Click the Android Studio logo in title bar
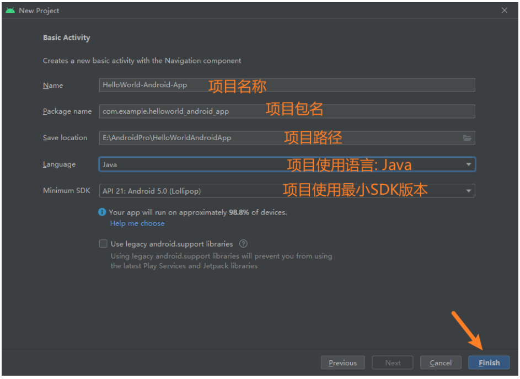Viewport: 520px width, 379px height. [x=10, y=10]
